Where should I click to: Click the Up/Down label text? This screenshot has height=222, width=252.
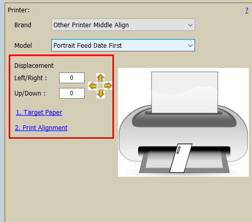pyautogui.click(x=30, y=94)
